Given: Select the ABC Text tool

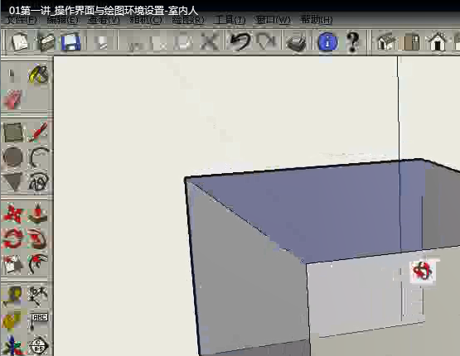Looking at the screenshot, I should 38,320.
